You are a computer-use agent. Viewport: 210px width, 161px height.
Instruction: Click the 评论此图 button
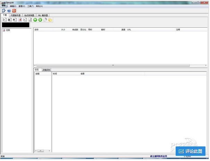point(191,151)
